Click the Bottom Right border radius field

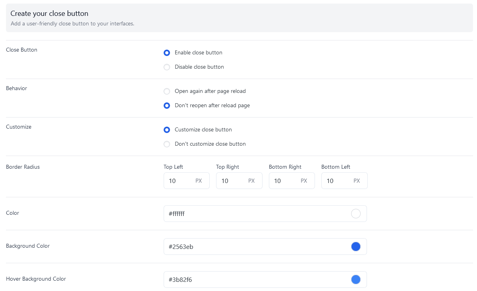pos(292,181)
